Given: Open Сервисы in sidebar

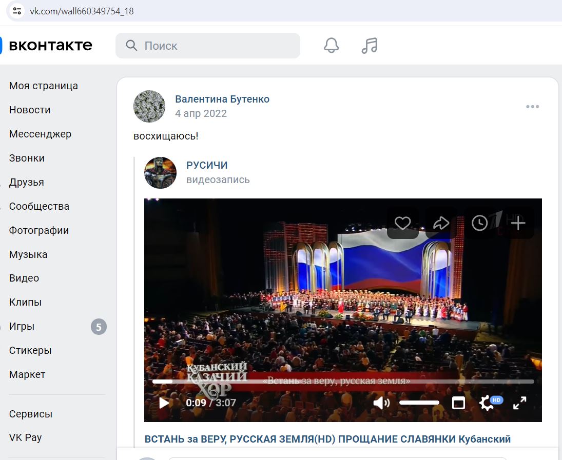Looking at the screenshot, I should pyautogui.click(x=30, y=414).
